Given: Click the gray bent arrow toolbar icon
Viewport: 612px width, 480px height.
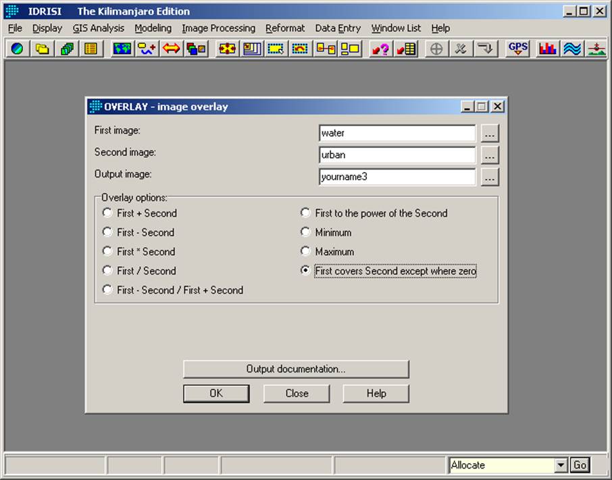Looking at the screenshot, I should 486,49.
